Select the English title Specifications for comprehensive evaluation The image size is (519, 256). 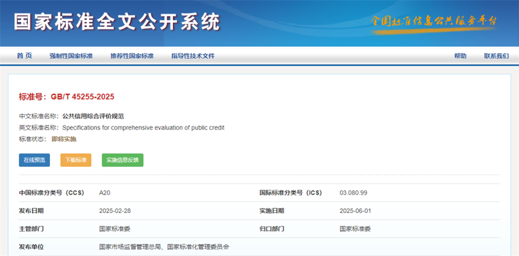(x=143, y=127)
